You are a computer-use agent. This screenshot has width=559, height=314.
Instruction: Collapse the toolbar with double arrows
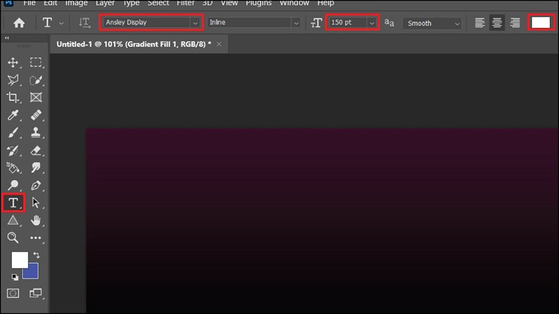coord(7,38)
